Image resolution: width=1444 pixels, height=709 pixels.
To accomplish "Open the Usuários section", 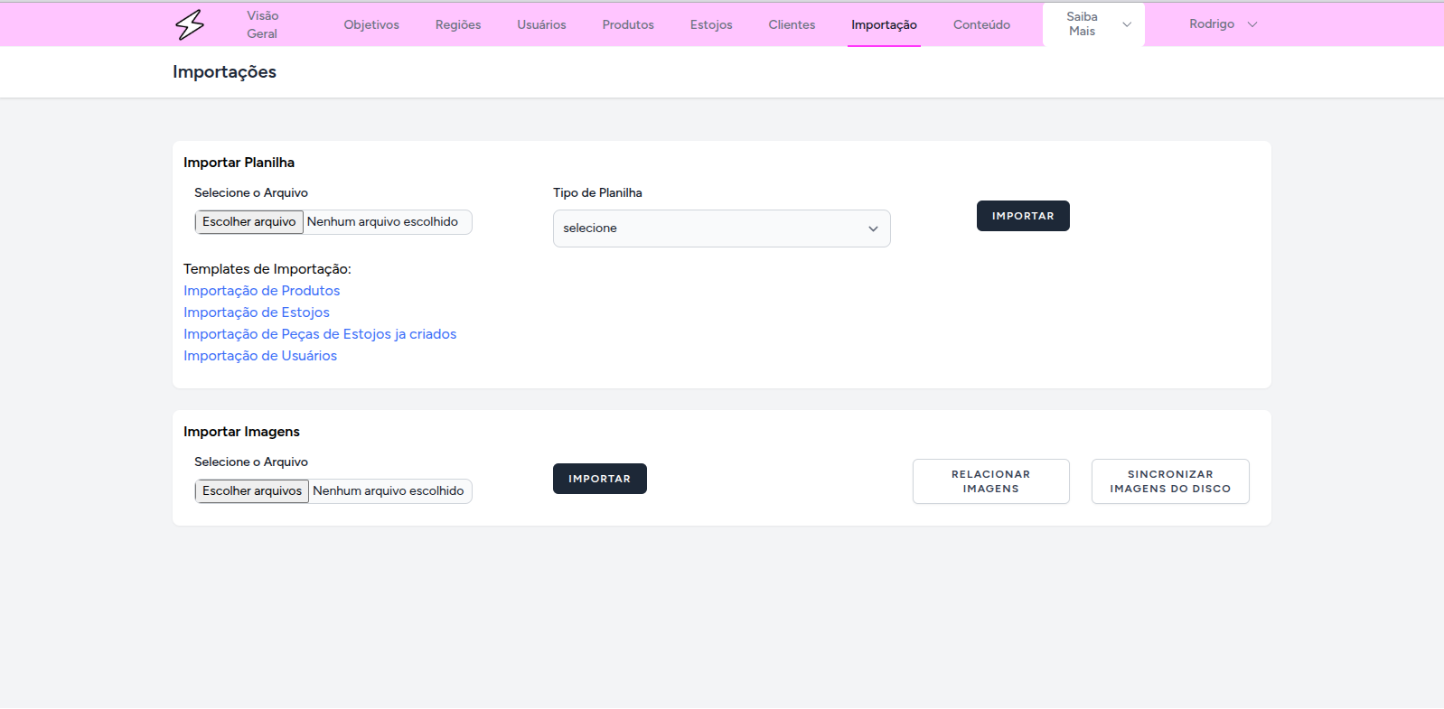I will (x=541, y=24).
